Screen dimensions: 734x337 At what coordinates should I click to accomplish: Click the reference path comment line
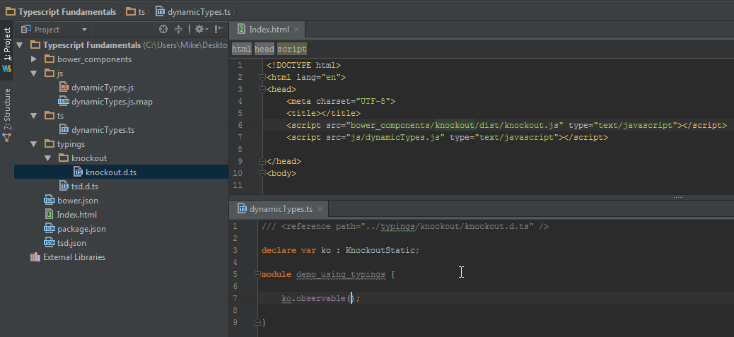[x=405, y=226]
